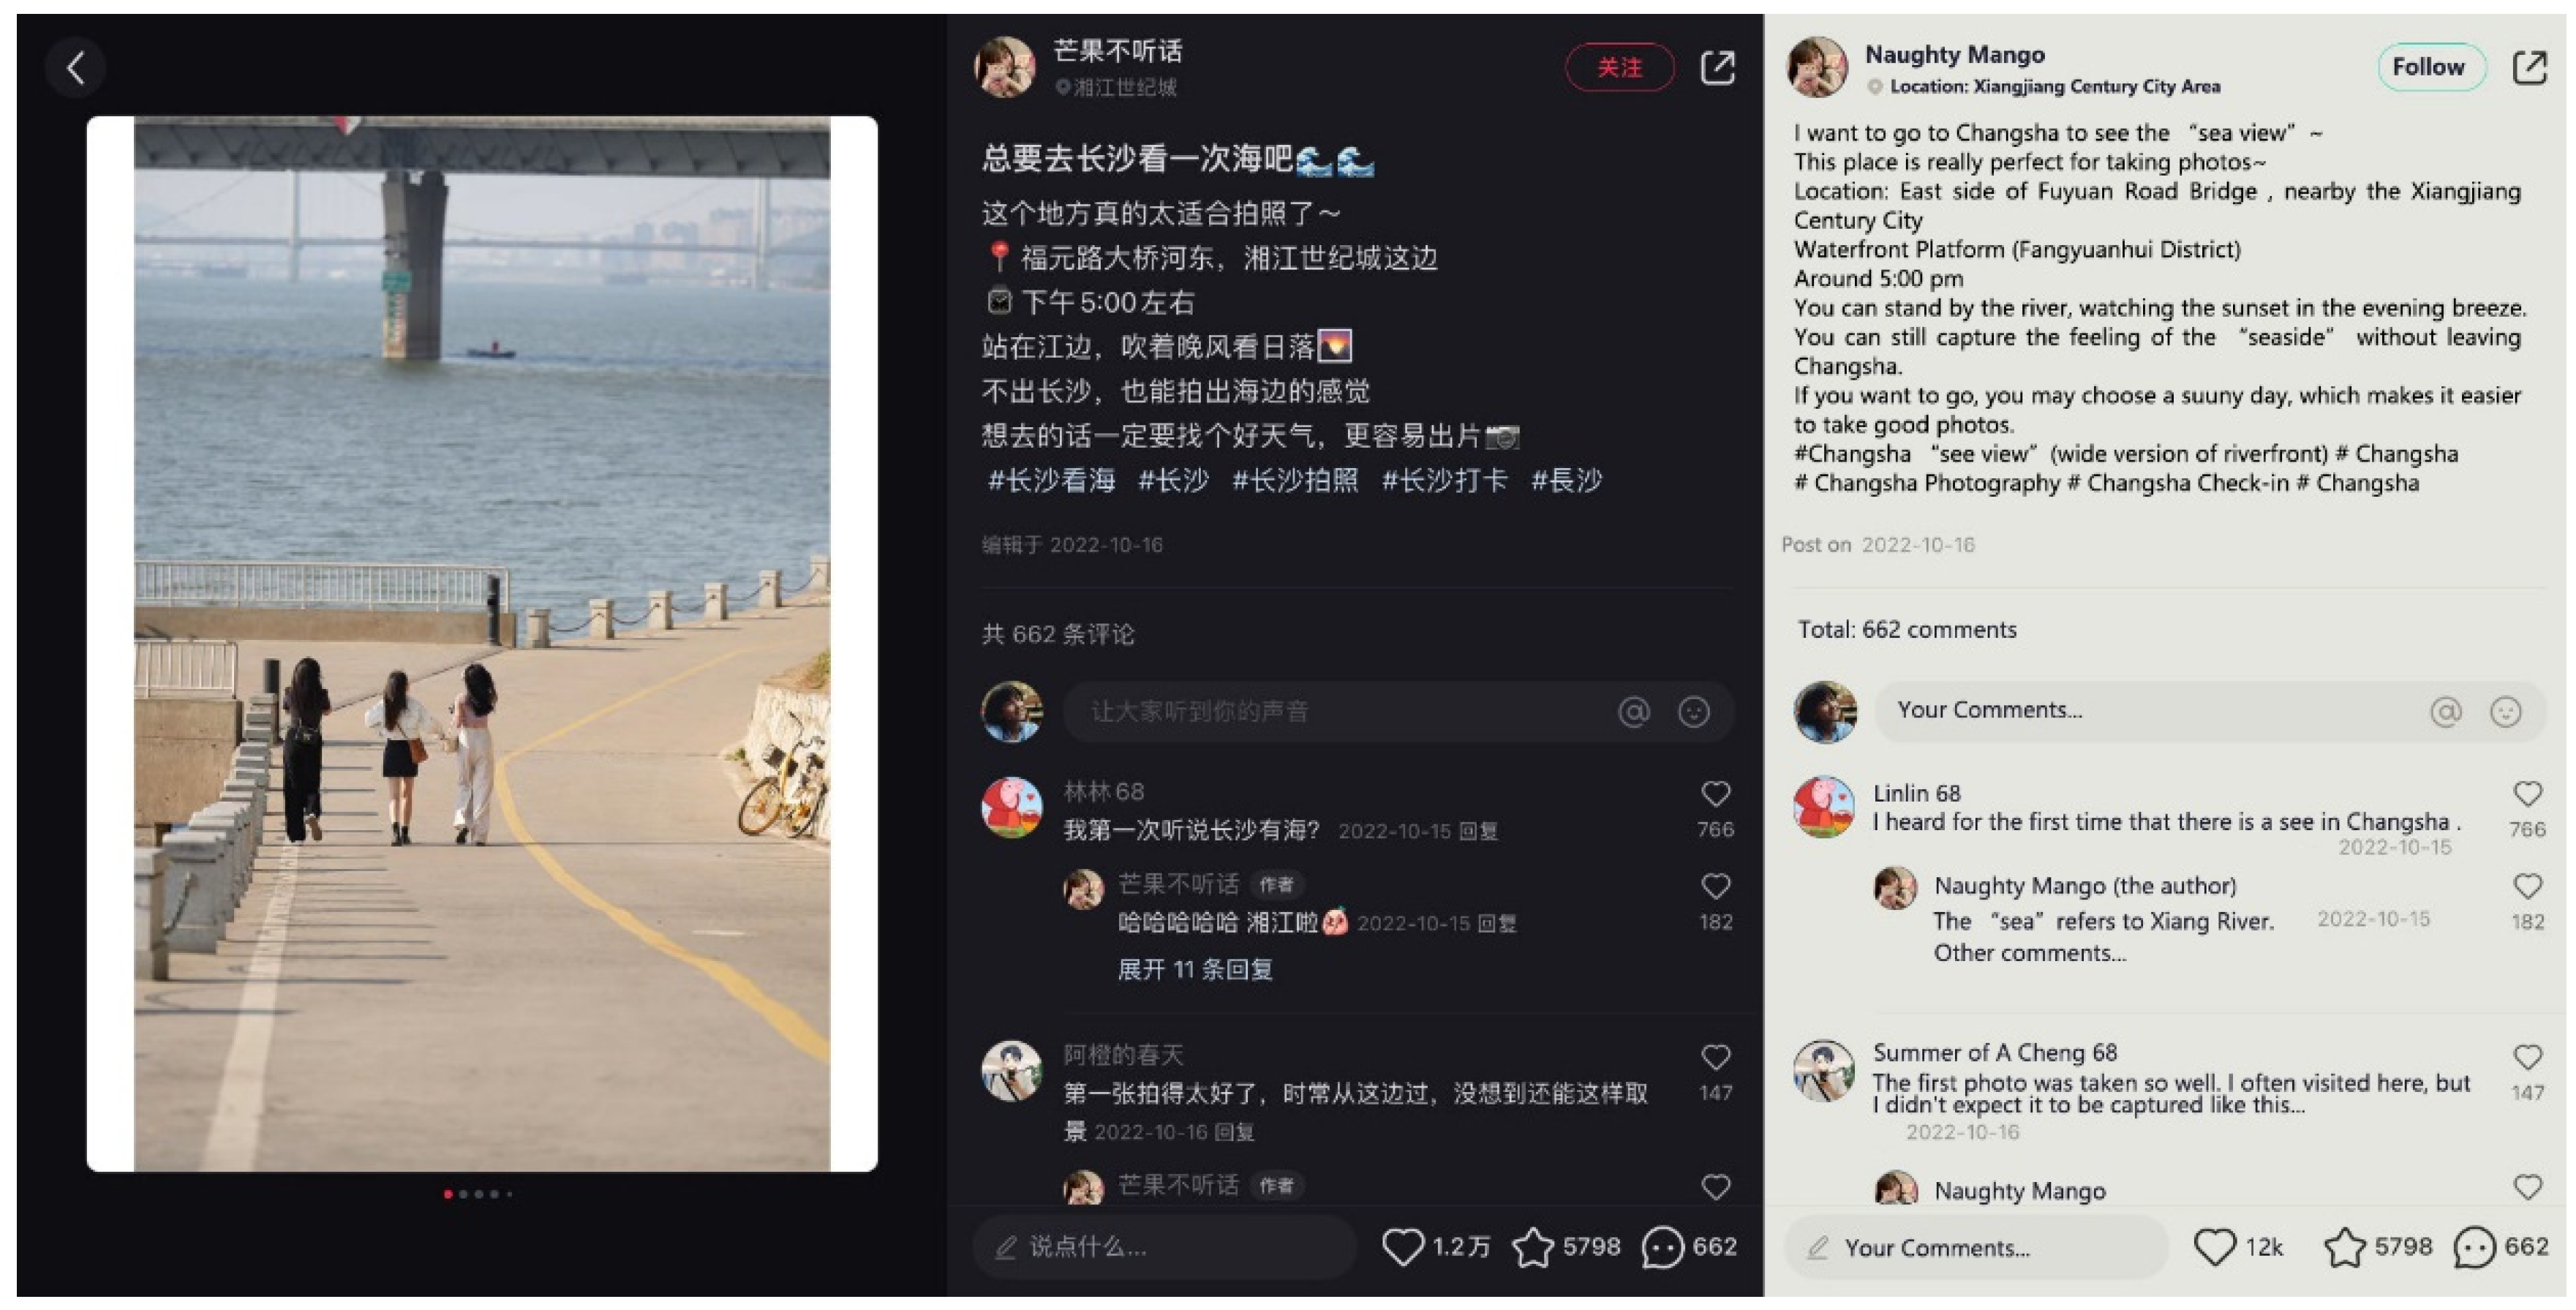Open the #长沙看海 hashtag
The width and height of the screenshot is (2576, 1310).
(x=1051, y=481)
